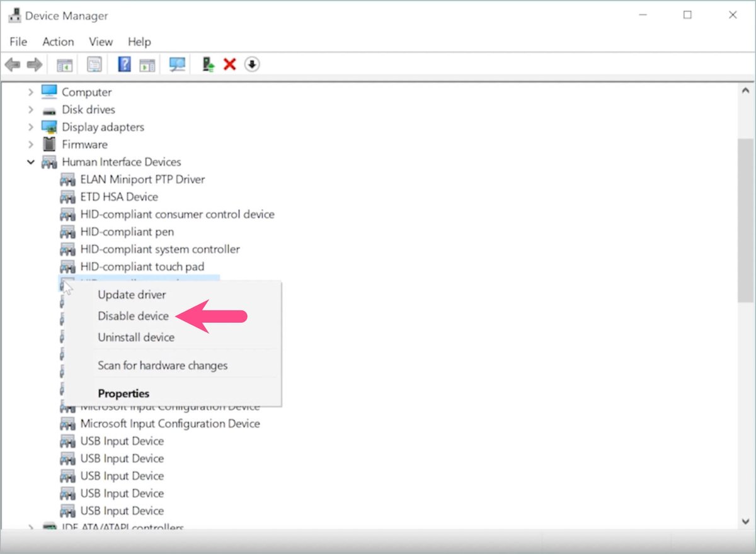Viewport: 756px width, 554px height.
Task: Click the red X Uninstall device icon
Action: pyautogui.click(x=229, y=64)
